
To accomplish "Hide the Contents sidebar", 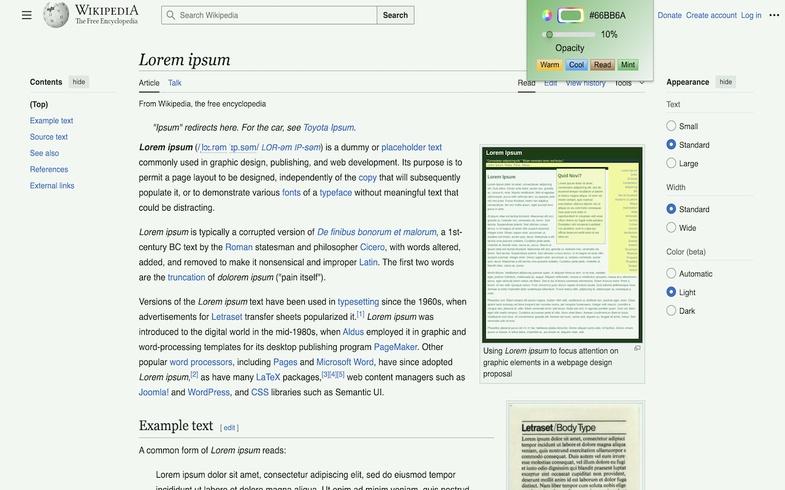I will point(79,82).
